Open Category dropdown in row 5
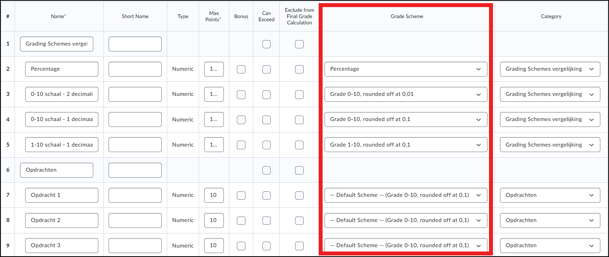 (550, 145)
